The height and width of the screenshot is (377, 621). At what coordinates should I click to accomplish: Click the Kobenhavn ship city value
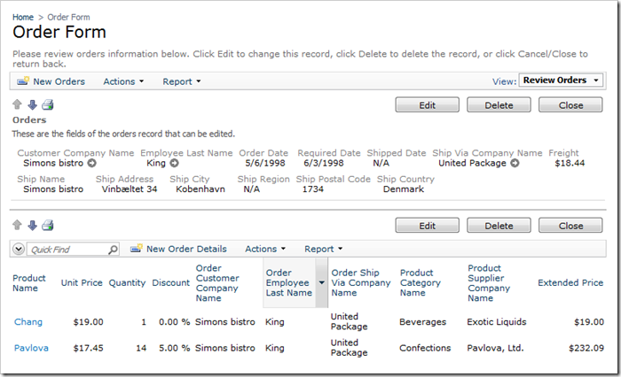(x=200, y=188)
